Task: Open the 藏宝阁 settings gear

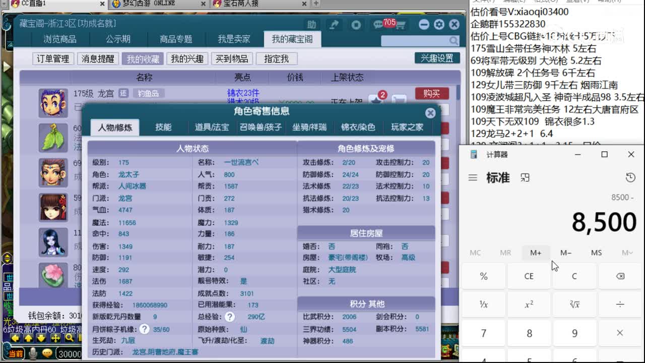Action: point(439,24)
